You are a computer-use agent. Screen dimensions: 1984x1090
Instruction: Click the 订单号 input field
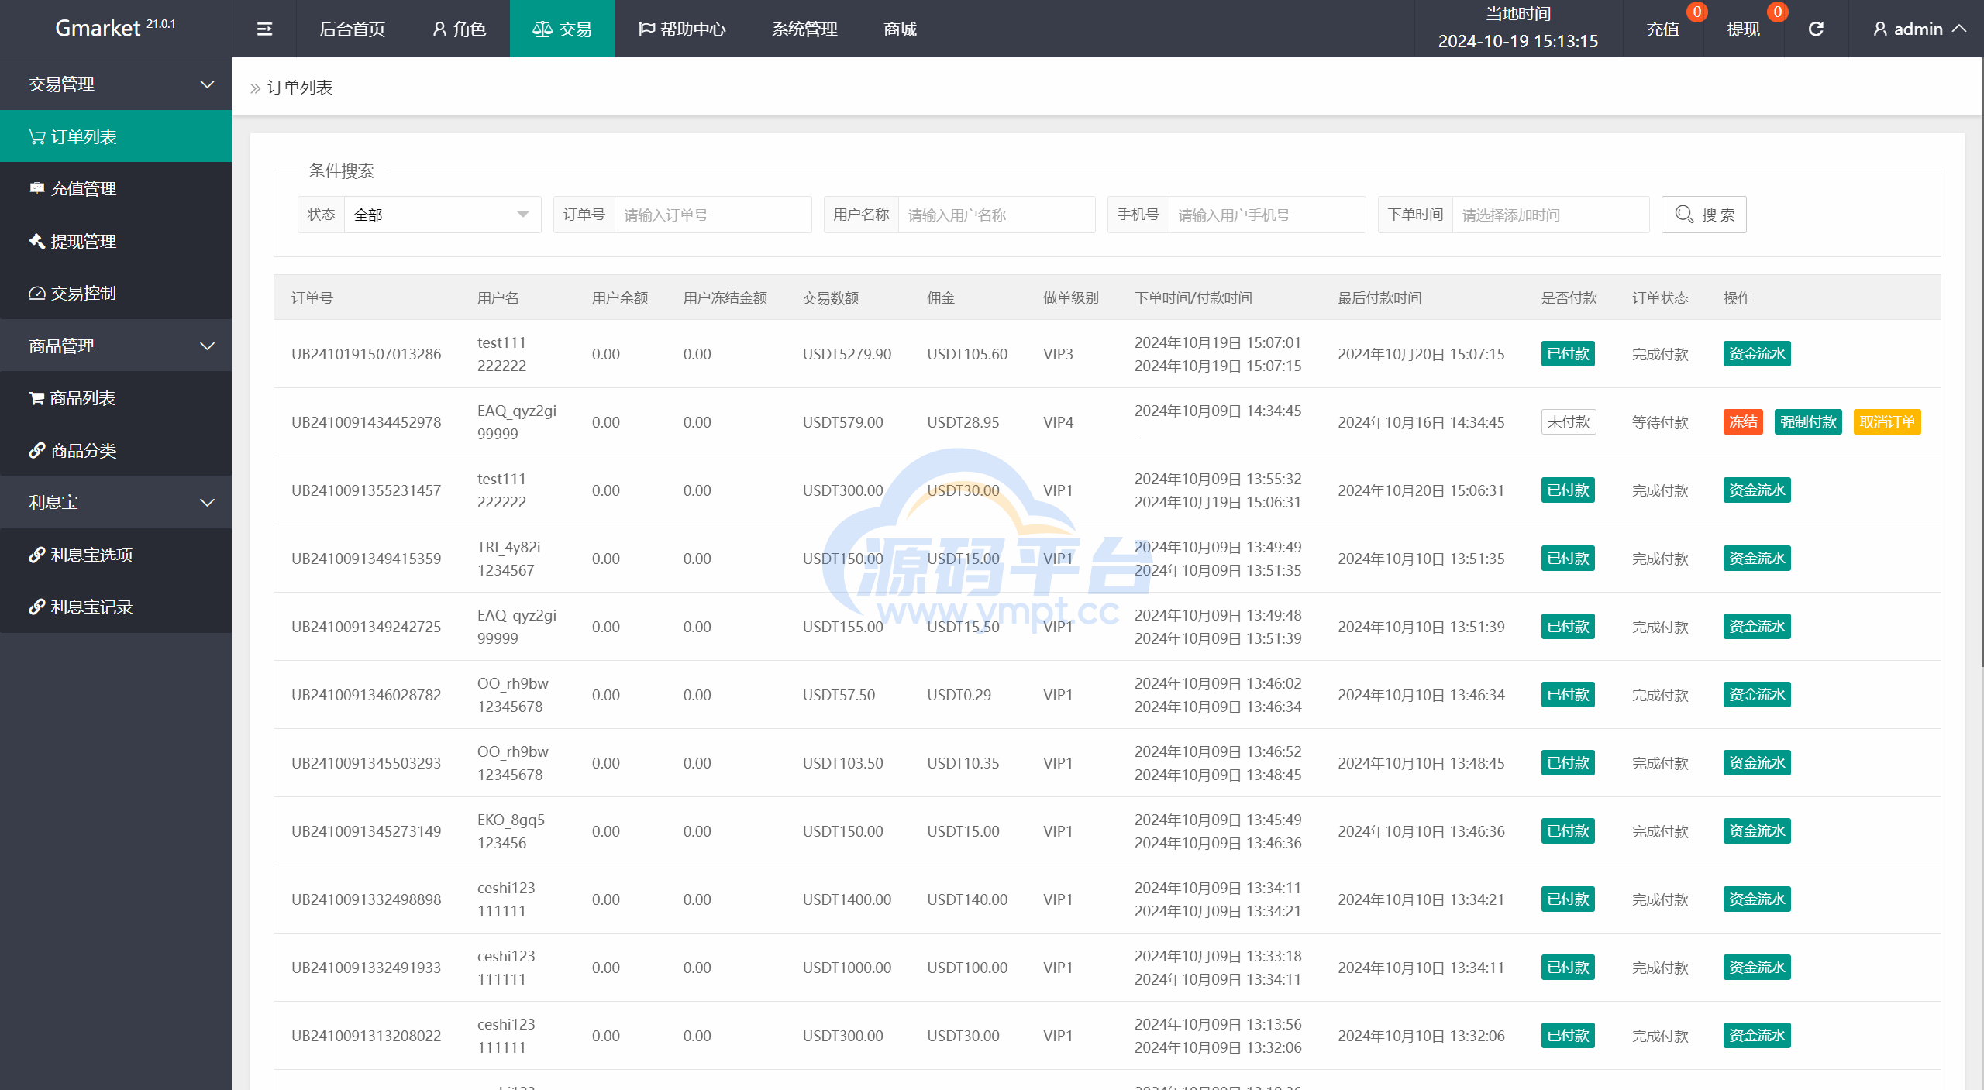pos(713,215)
